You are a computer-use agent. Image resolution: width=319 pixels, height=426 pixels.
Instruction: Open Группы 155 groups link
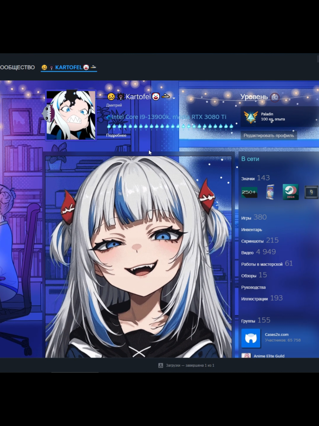pyautogui.click(x=256, y=320)
